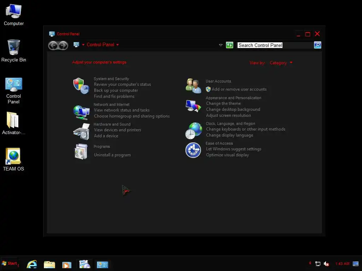Click the taskbar clock 1:43 AM
362x271 pixels.
coord(342,264)
